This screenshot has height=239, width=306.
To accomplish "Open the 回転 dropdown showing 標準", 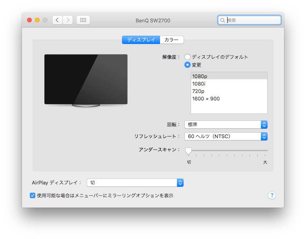I will point(226,124).
